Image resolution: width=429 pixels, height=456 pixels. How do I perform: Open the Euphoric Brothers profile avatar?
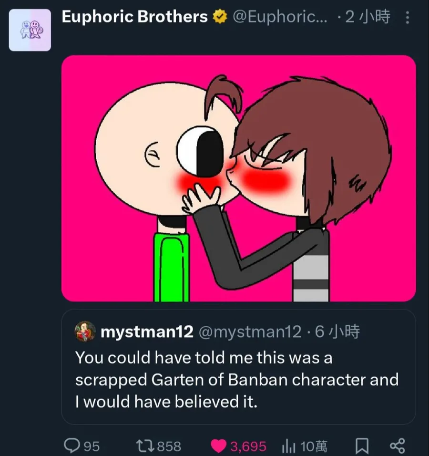click(30, 30)
